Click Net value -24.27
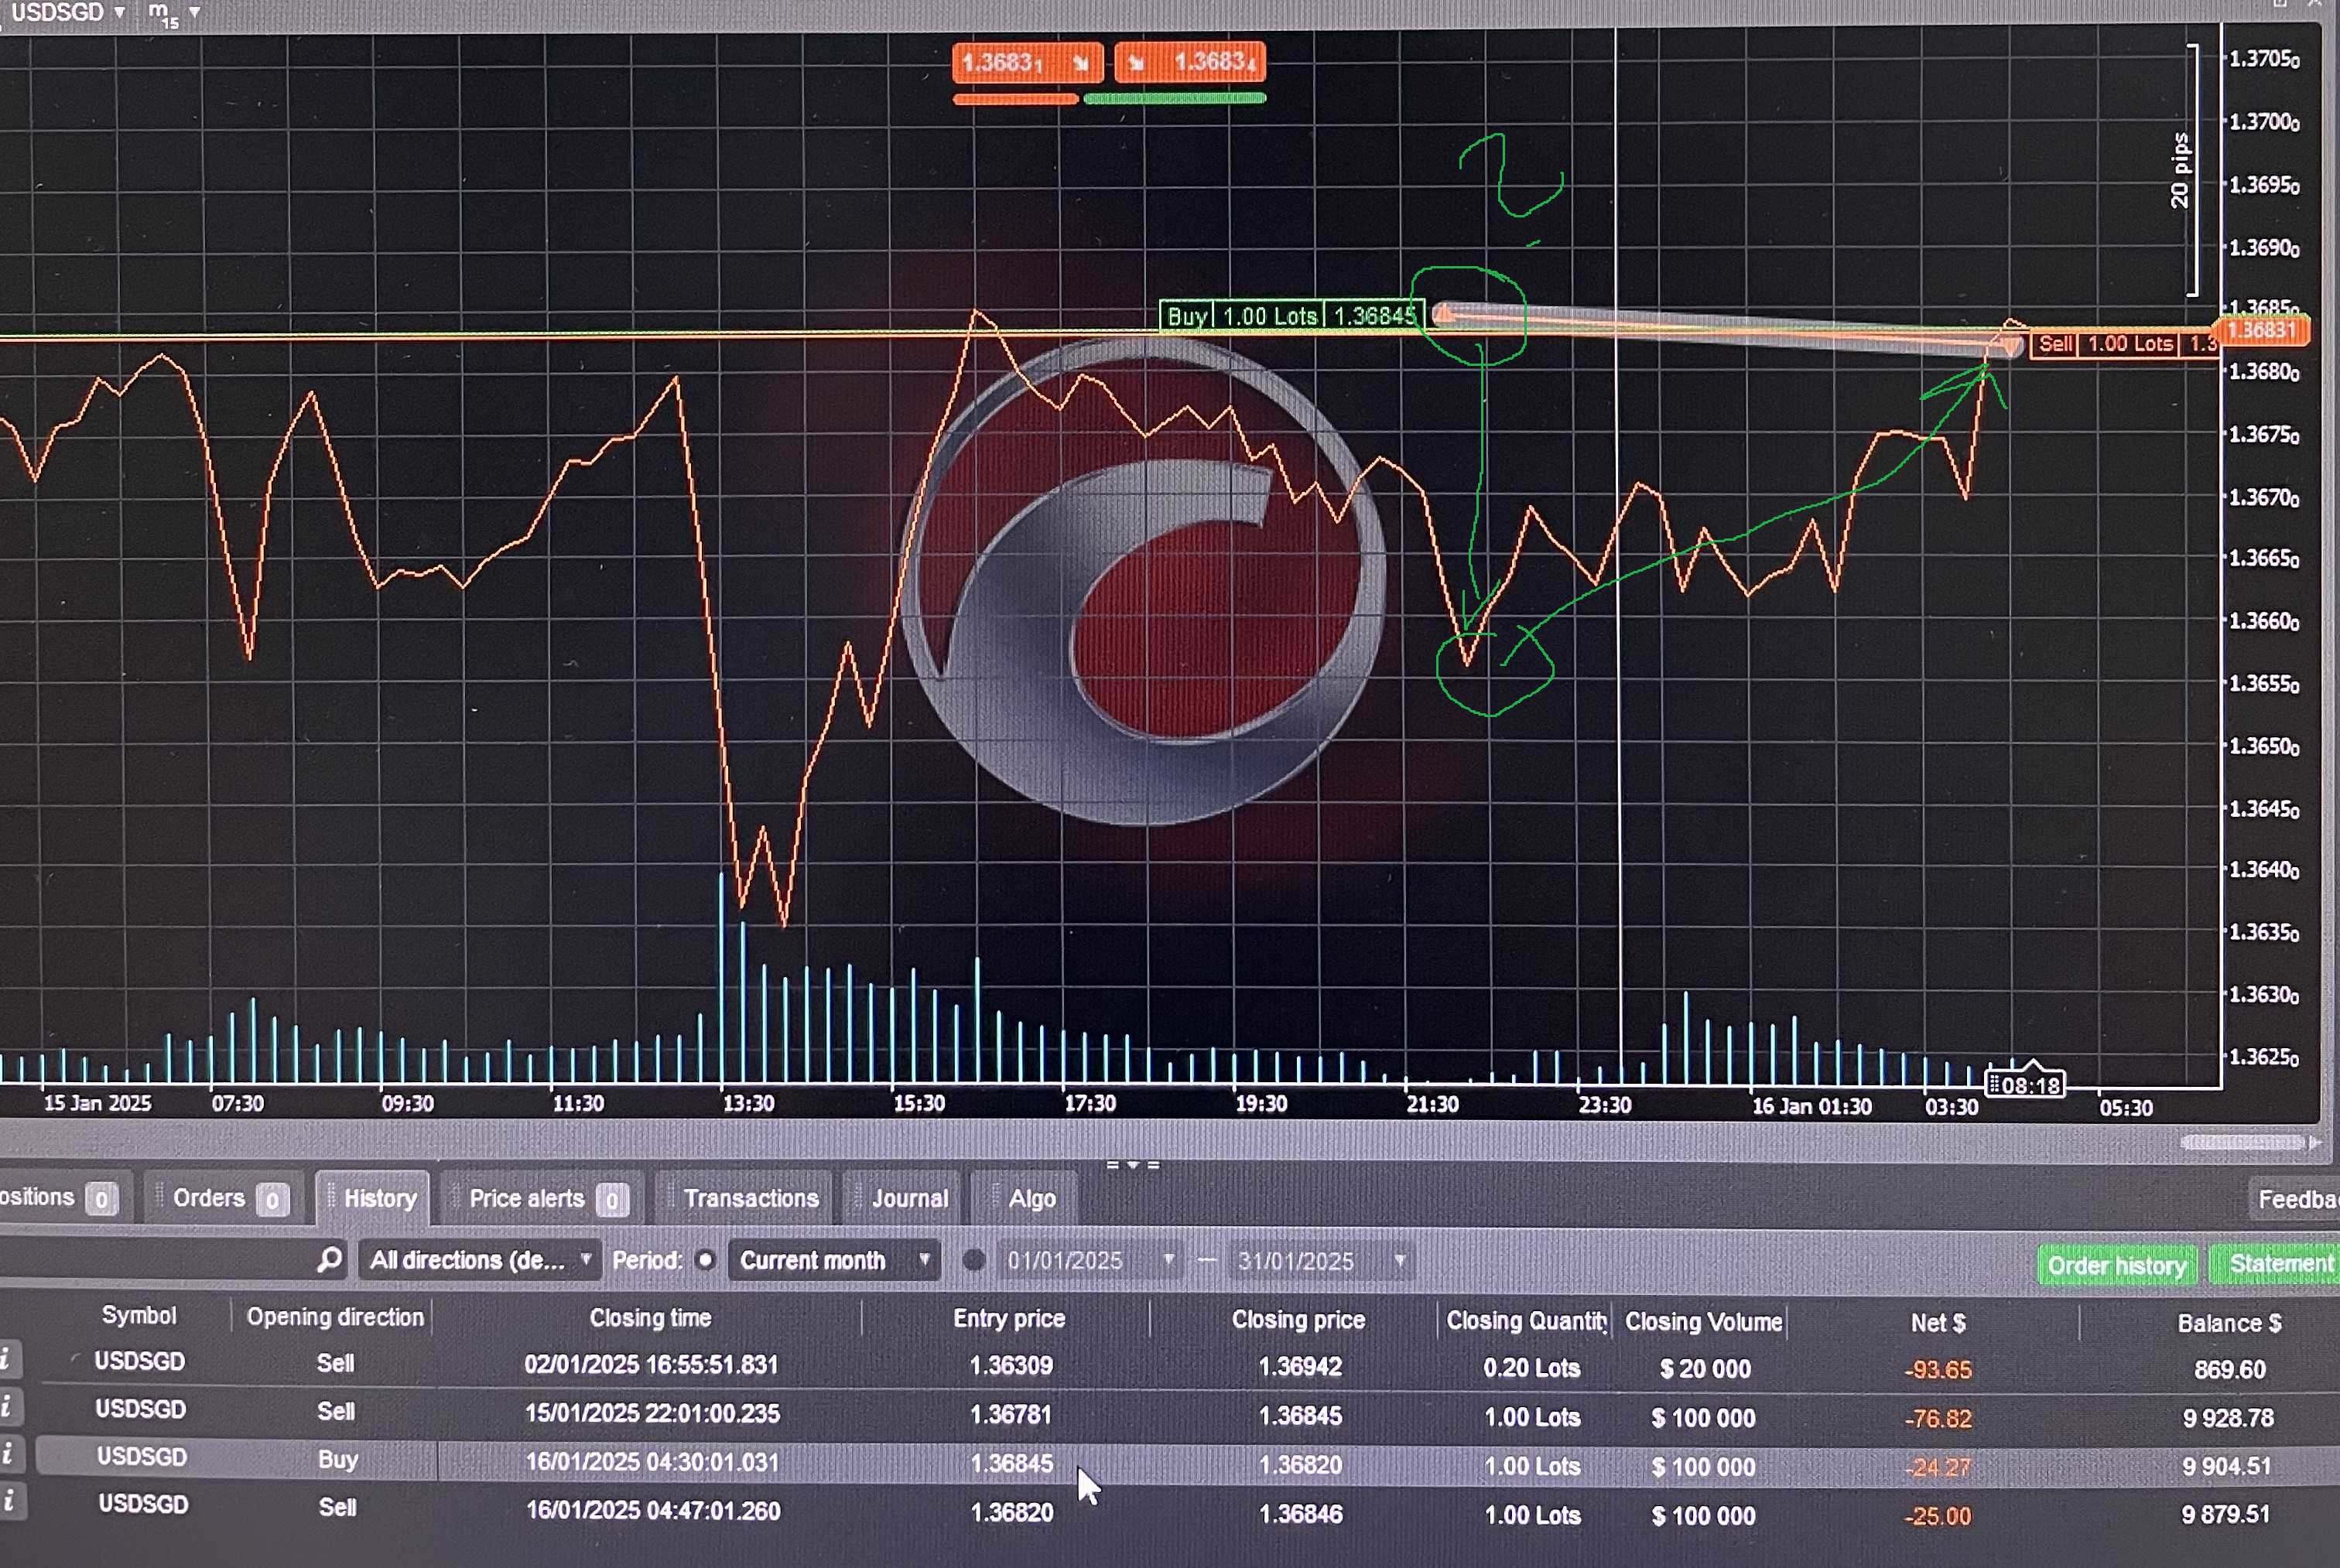 point(1938,1467)
